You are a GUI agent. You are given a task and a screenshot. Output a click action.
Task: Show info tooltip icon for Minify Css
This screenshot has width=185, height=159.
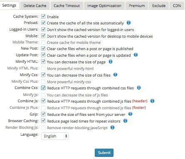coord(115,75)
